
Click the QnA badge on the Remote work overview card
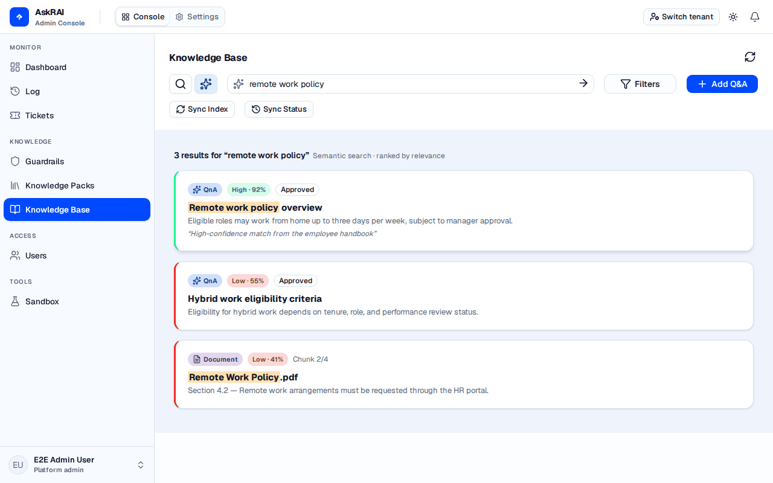point(205,190)
